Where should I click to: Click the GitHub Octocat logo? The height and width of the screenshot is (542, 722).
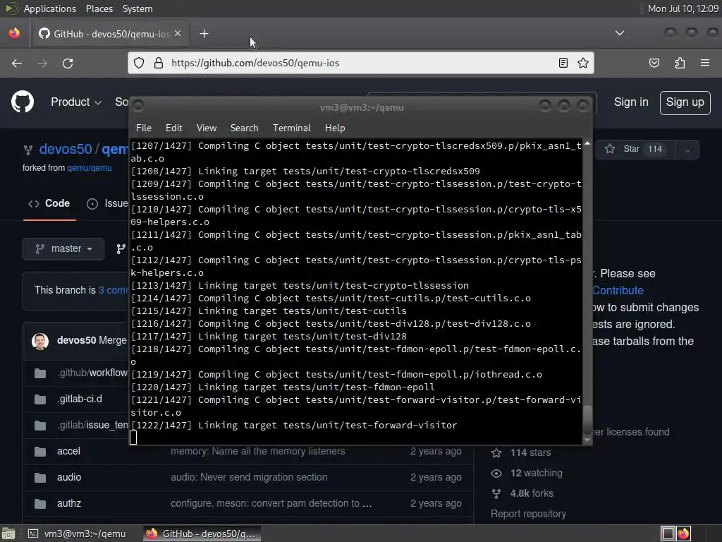22,102
